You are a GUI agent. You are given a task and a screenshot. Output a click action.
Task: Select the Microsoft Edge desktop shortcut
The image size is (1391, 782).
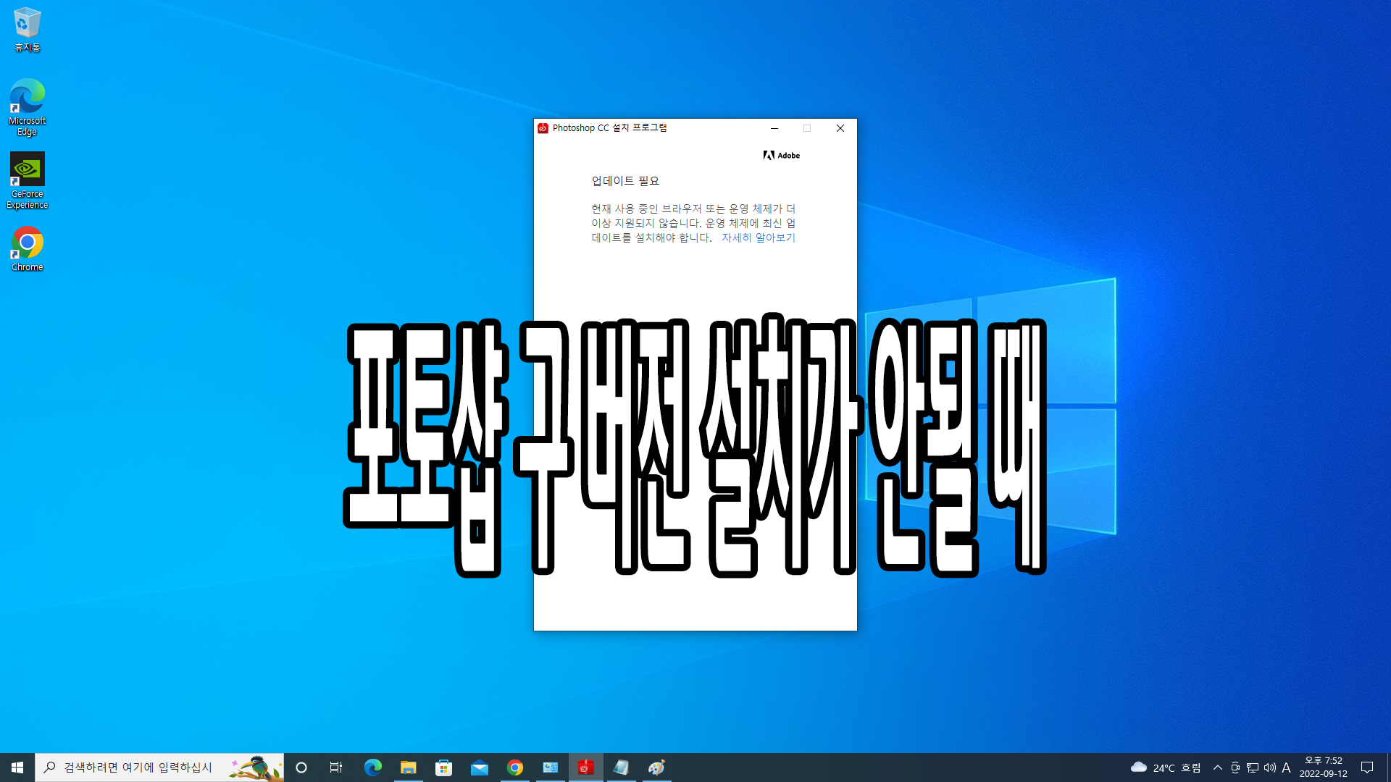tap(27, 106)
